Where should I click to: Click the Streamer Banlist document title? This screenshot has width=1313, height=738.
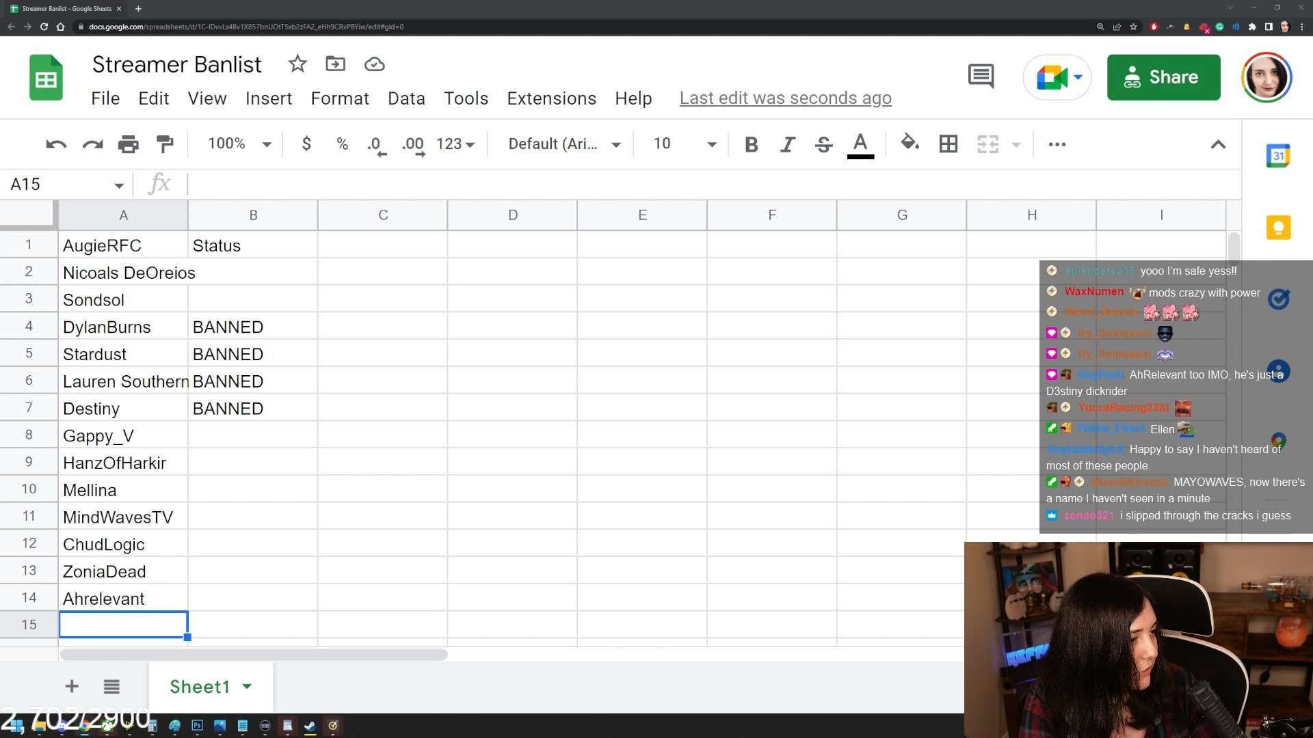pyautogui.click(x=176, y=64)
